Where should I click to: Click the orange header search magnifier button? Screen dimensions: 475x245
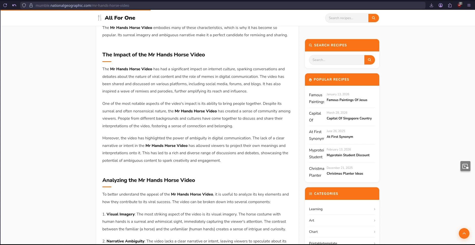373,18
